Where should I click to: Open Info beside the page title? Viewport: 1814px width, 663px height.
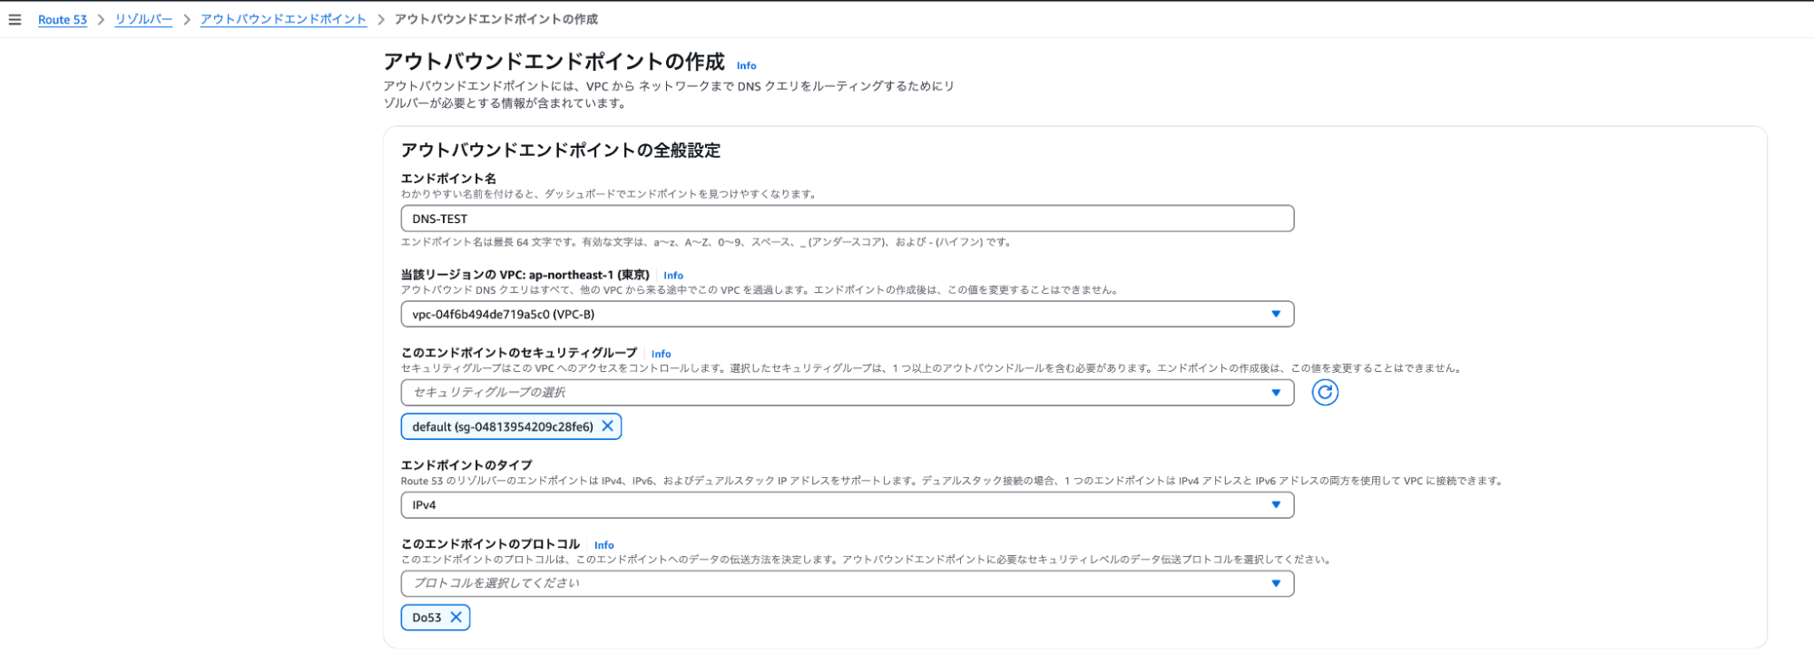[746, 65]
